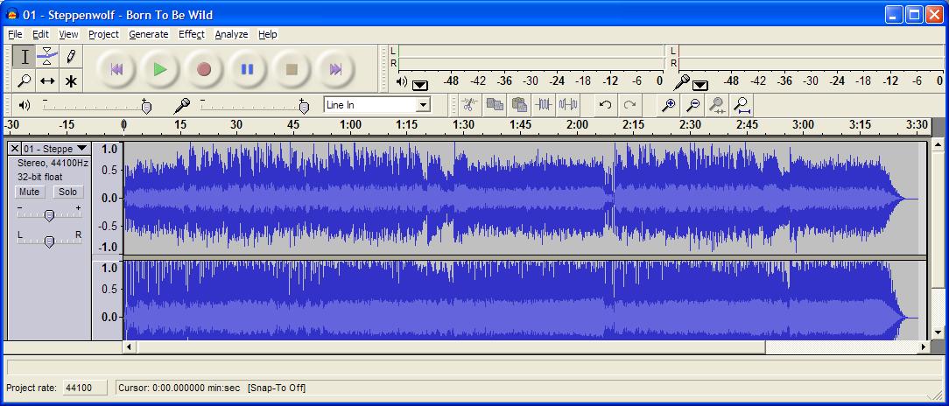Open the Analyze menu

(231, 34)
